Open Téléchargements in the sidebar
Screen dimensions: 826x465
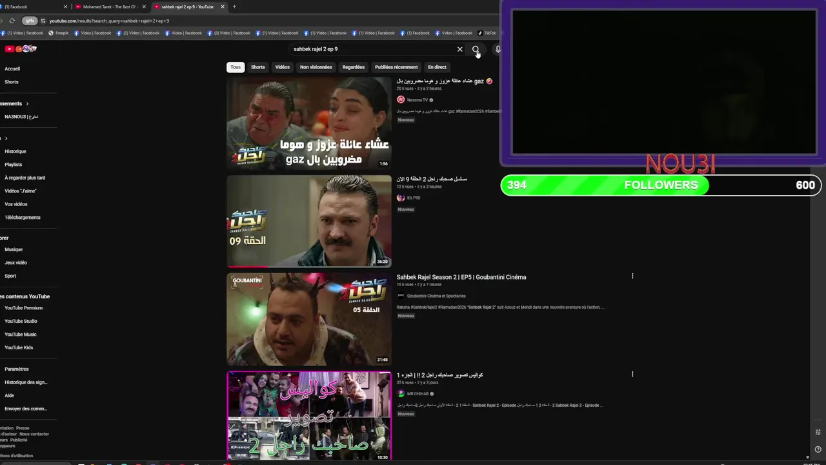point(23,218)
